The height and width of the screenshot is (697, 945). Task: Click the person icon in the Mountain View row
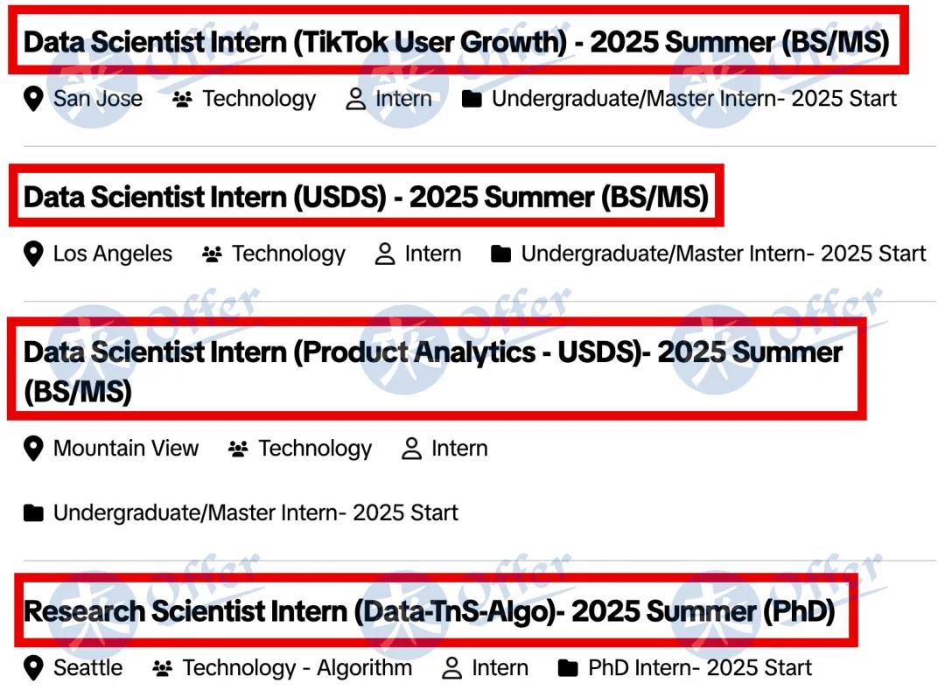click(411, 449)
